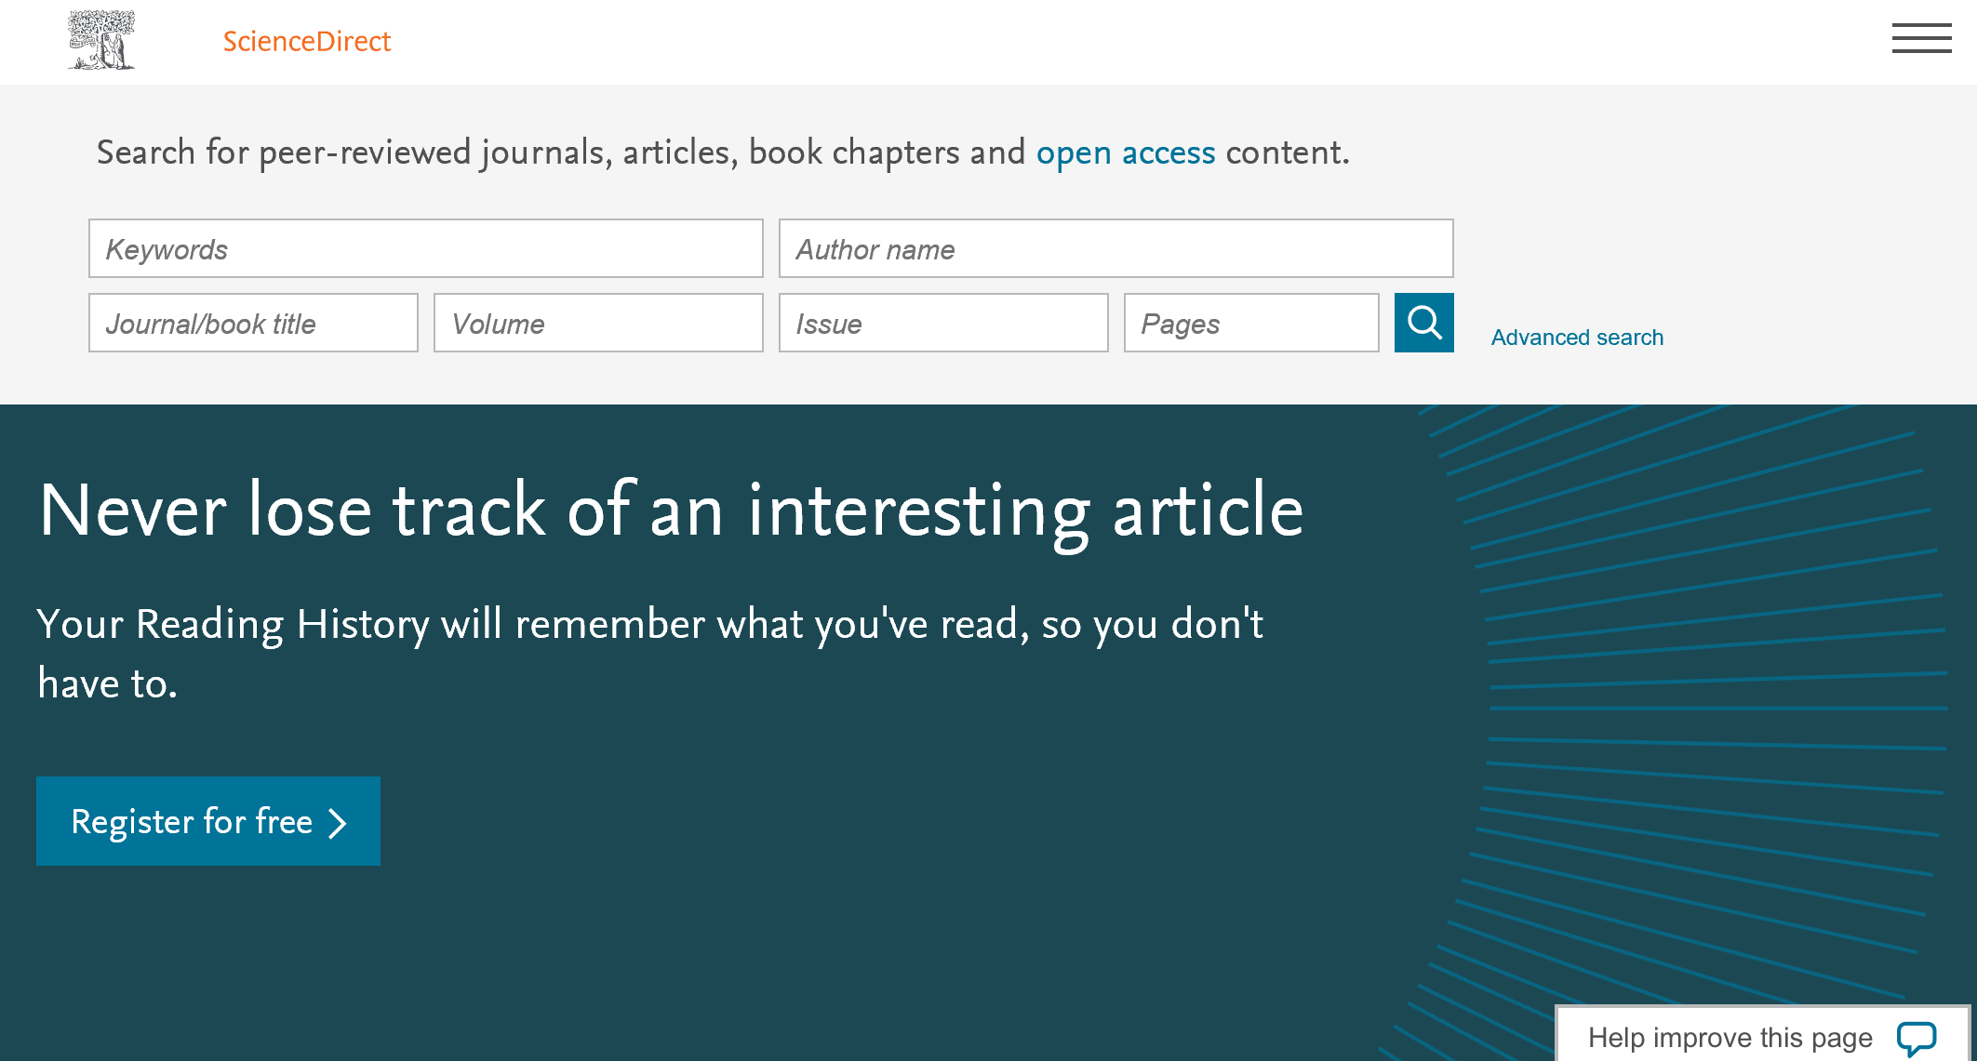Click the Pages input field

coord(1251,323)
